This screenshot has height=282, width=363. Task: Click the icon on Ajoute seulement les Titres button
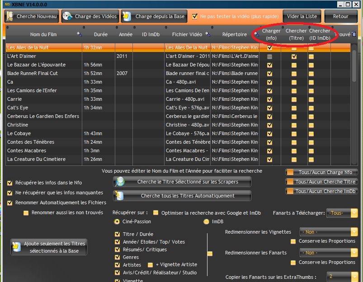pyautogui.click(x=18, y=246)
